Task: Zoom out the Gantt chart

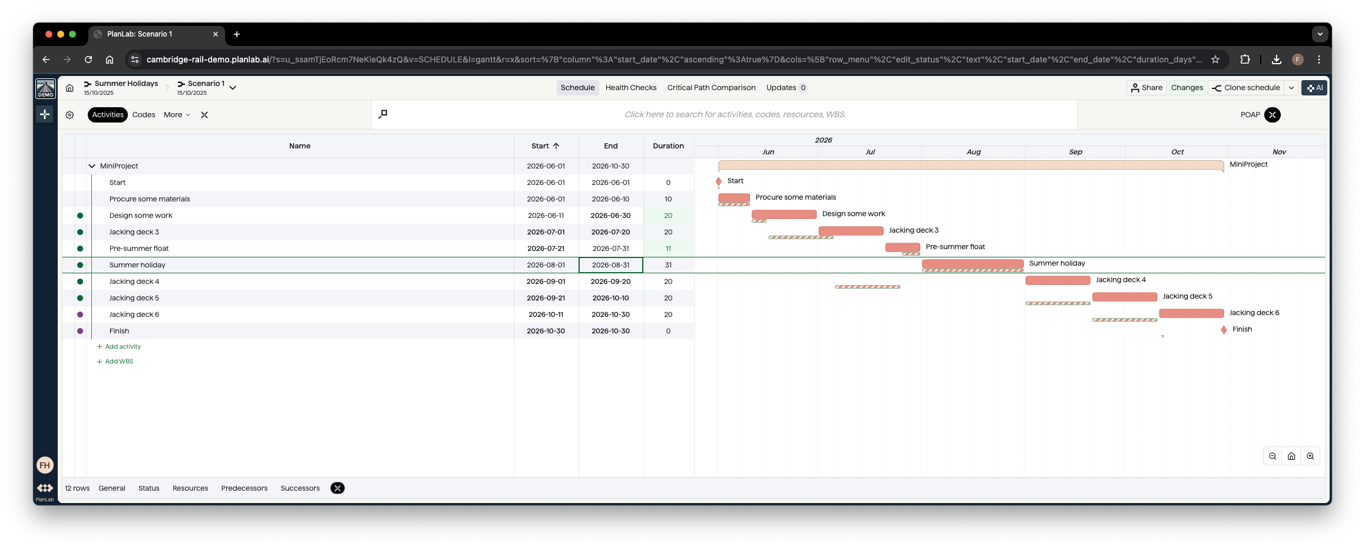Action: (1273, 456)
